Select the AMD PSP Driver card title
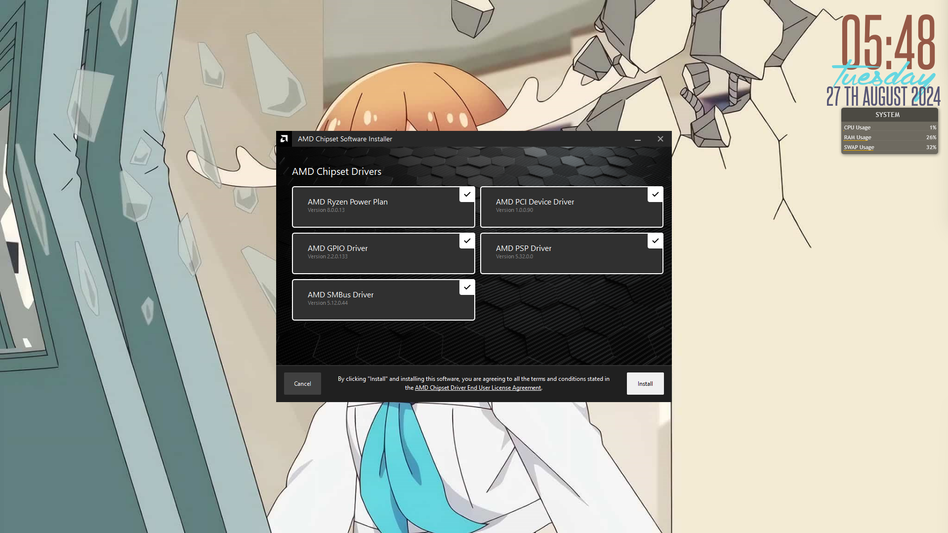This screenshot has height=533, width=948. point(524,248)
